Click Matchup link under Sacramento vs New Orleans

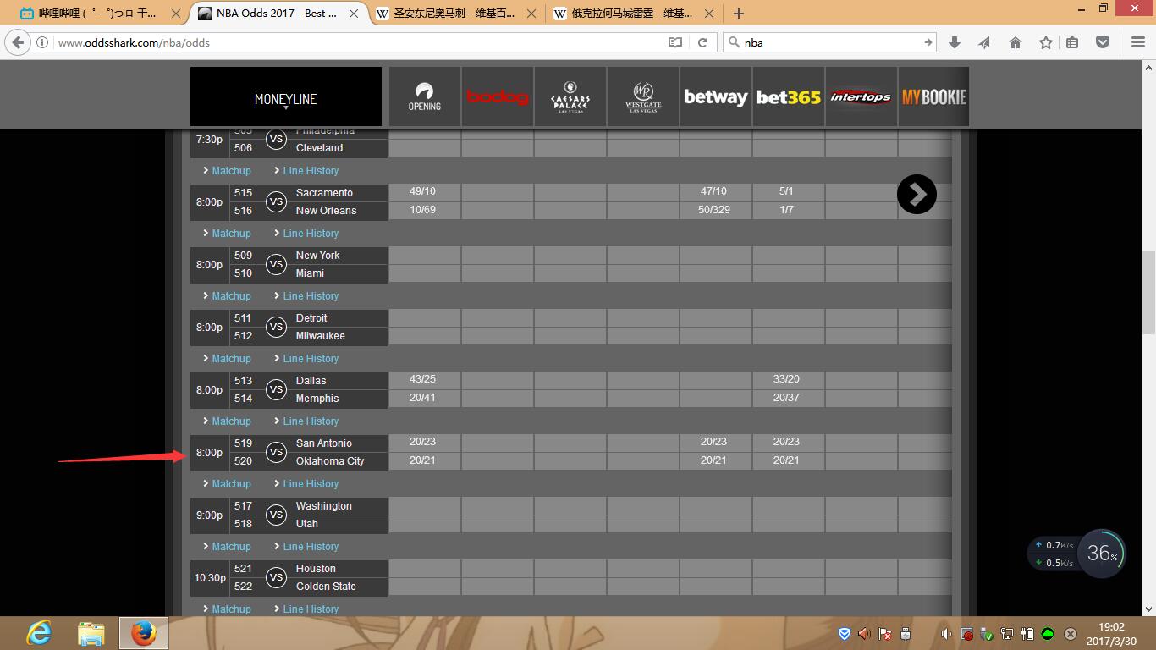pyautogui.click(x=231, y=234)
